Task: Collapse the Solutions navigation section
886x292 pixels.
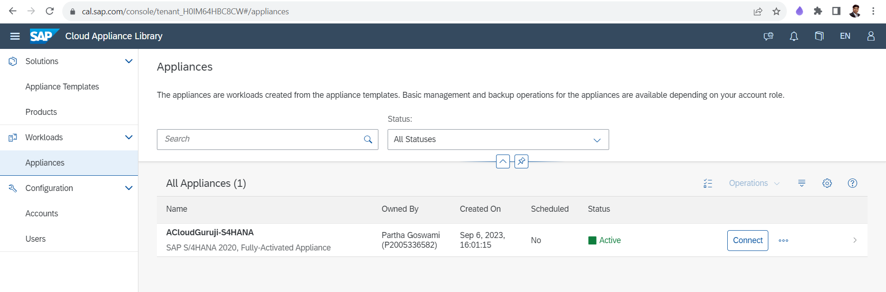Action: pos(129,61)
